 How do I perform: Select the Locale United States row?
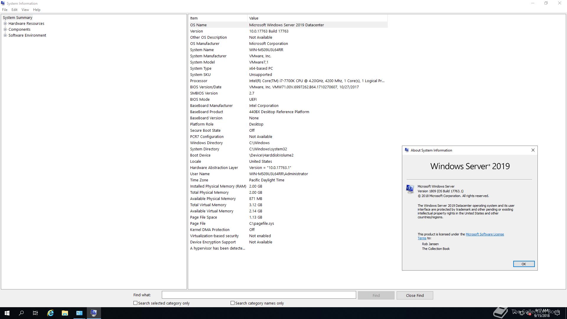pos(288,161)
